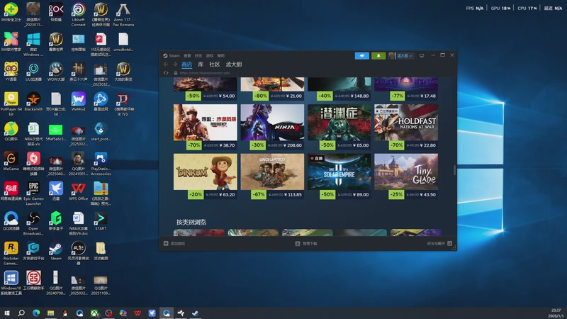
Task: Launch Microsoft Edge from the taskbar
Action: click(x=36, y=313)
